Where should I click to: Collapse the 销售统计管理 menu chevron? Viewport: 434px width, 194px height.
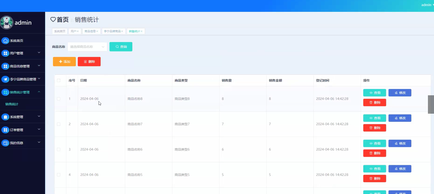[39, 92]
